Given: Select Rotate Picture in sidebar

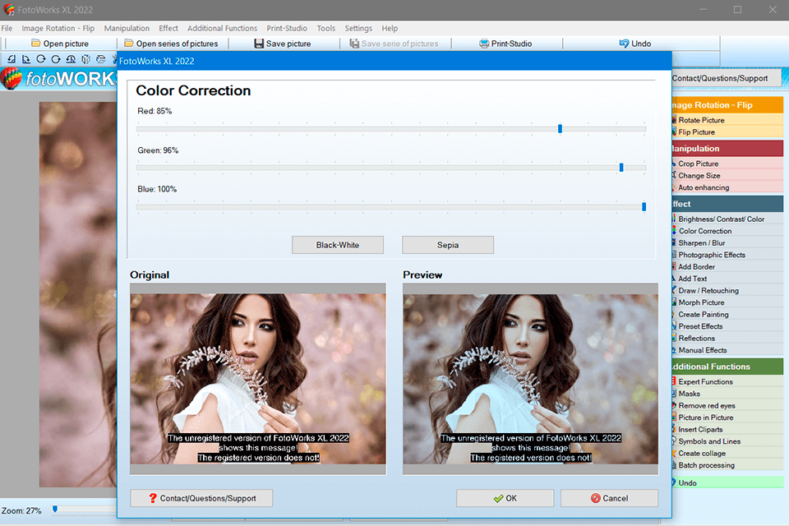Looking at the screenshot, I should pyautogui.click(x=727, y=120).
